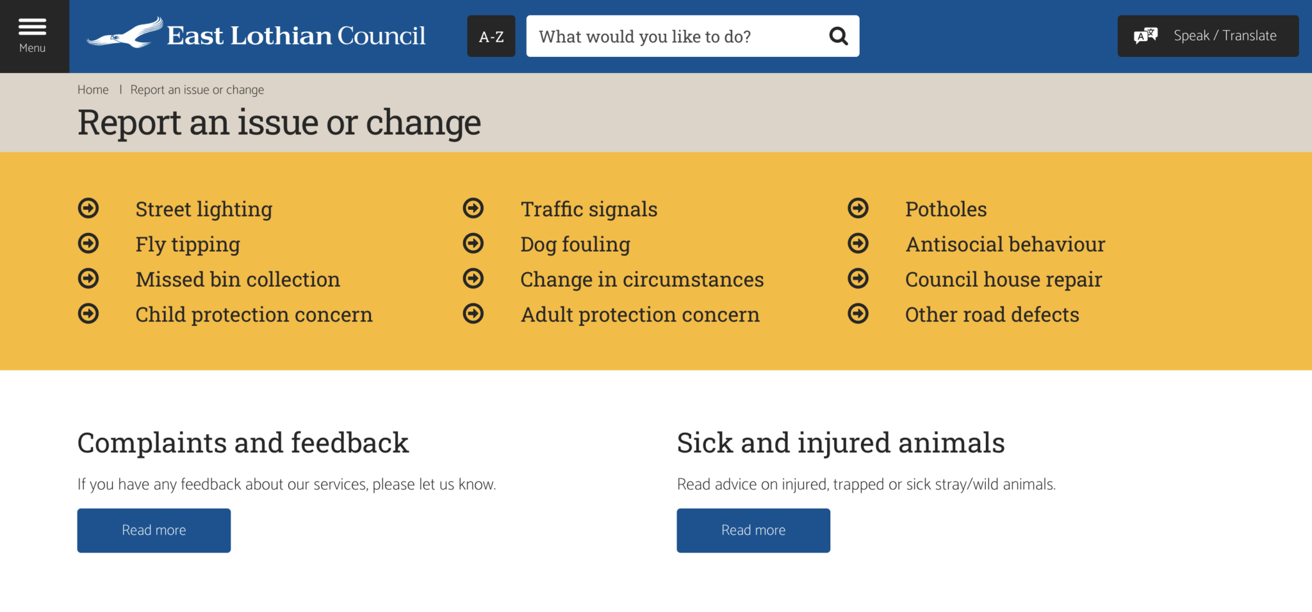Select Child protection concern link

[254, 314]
